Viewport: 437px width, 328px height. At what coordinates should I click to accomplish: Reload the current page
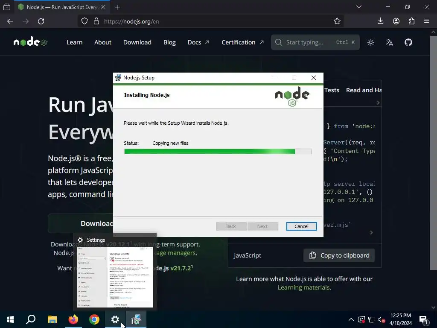[41, 21]
